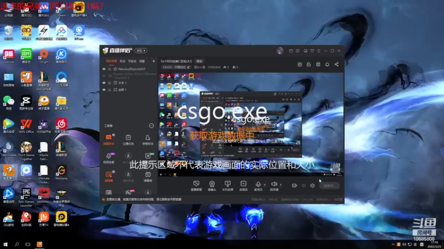Screen dimensions: 444x249
Task: Show the hidden Counter-Strike Global Offensive source
Action: coord(104,76)
